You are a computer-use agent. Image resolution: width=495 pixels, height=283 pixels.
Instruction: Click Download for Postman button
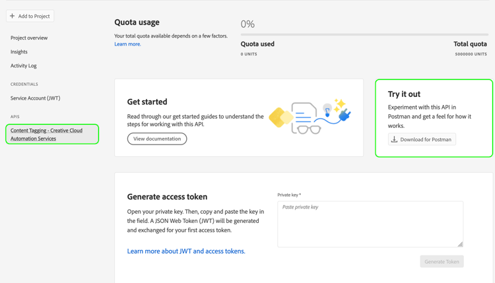[x=422, y=139]
